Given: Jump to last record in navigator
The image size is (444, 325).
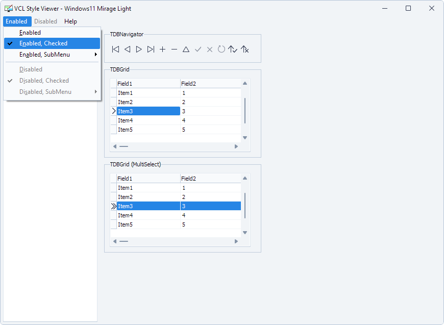Looking at the screenshot, I should pyautogui.click(x=151, y=49).
